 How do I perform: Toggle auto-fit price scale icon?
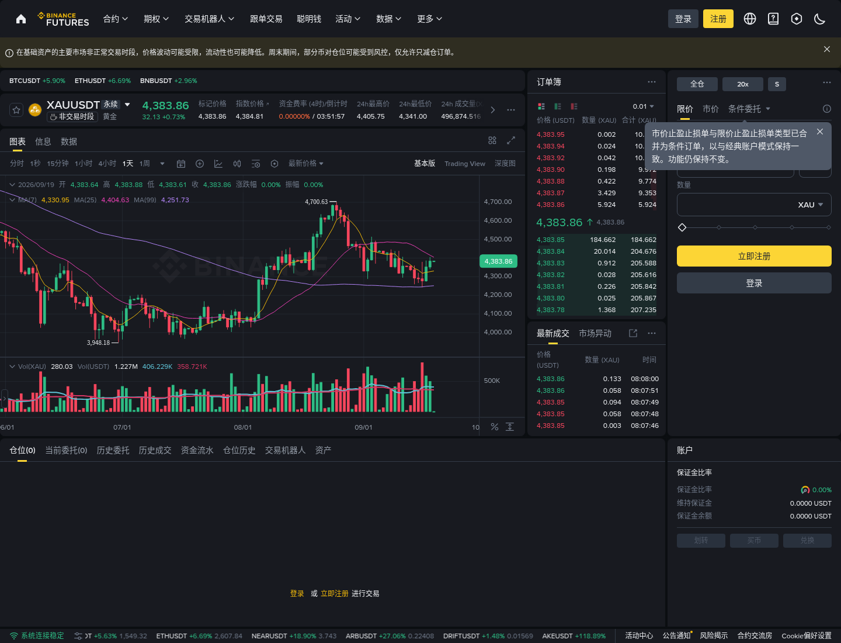click(x=510, y=427)
